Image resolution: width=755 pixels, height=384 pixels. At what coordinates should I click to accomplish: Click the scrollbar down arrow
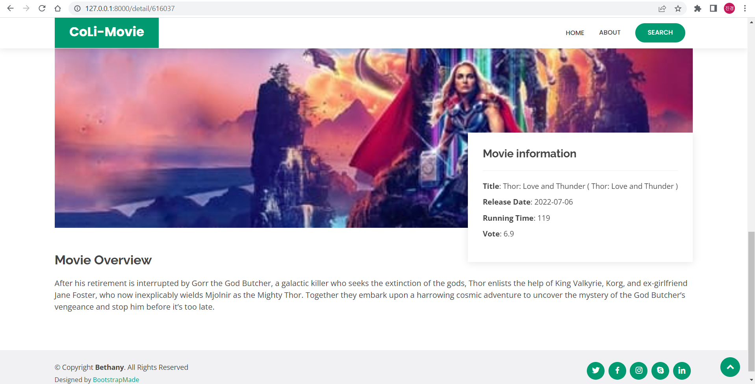click(751, 380)
